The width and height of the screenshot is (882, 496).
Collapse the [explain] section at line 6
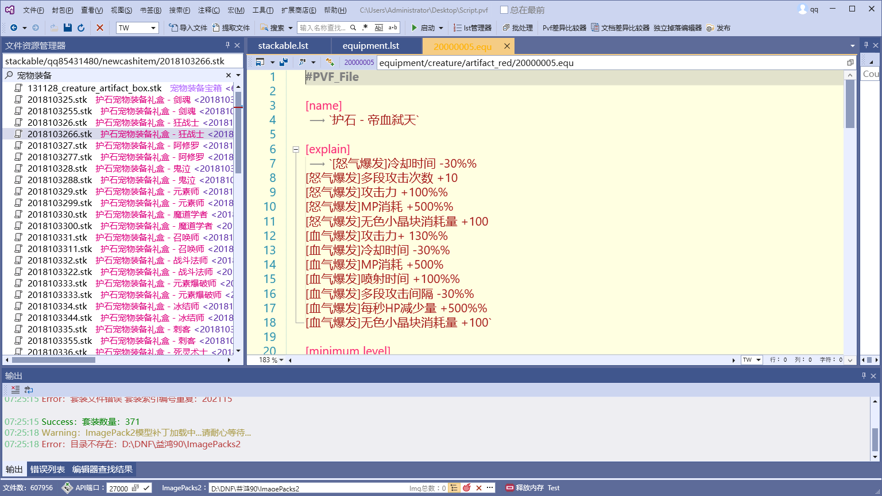coord(296,149)
